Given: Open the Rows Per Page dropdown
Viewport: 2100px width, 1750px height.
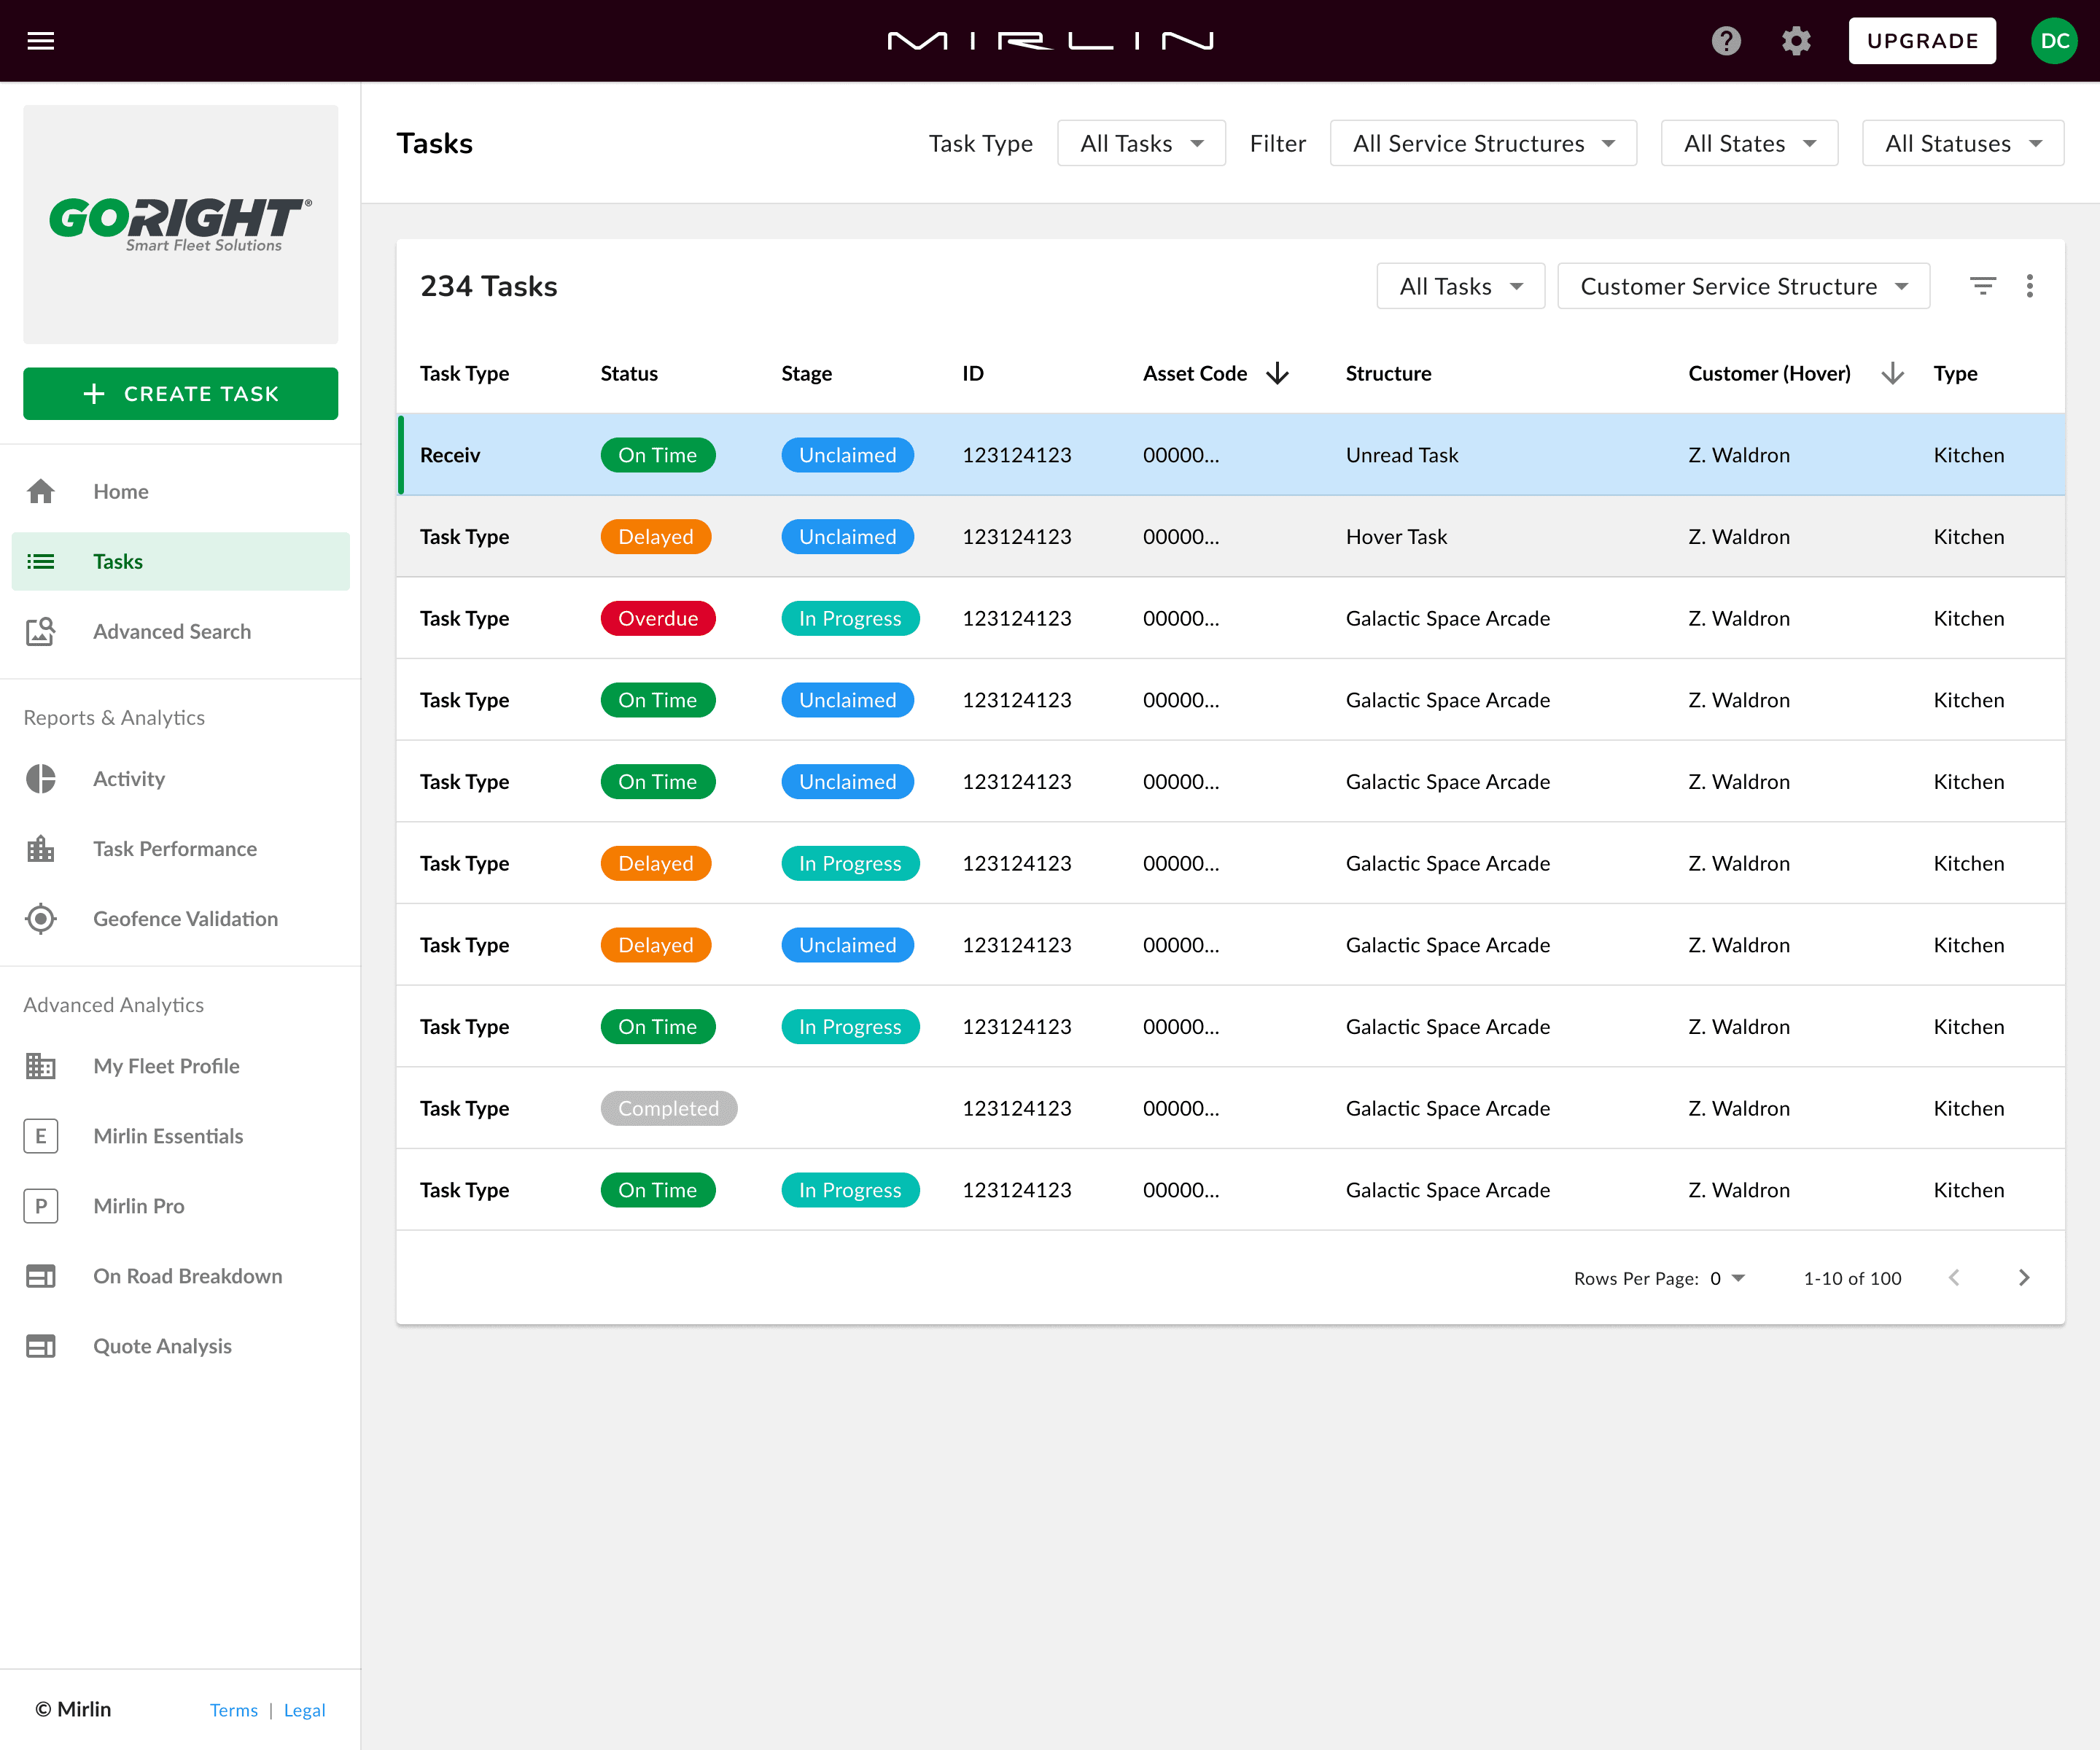Looking at the screenshot, I should pos(1727,1278).
